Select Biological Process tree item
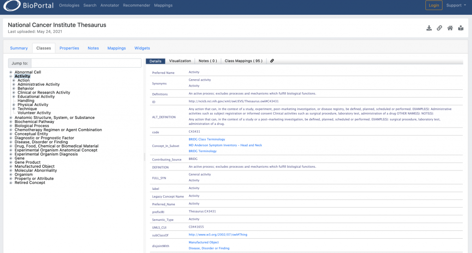This screenshot has height=253, width=472. [32, 126]
